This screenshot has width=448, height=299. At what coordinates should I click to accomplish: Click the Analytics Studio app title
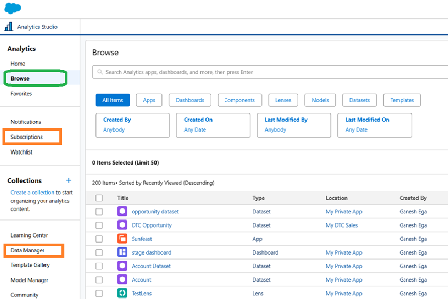tap(37, 27)
